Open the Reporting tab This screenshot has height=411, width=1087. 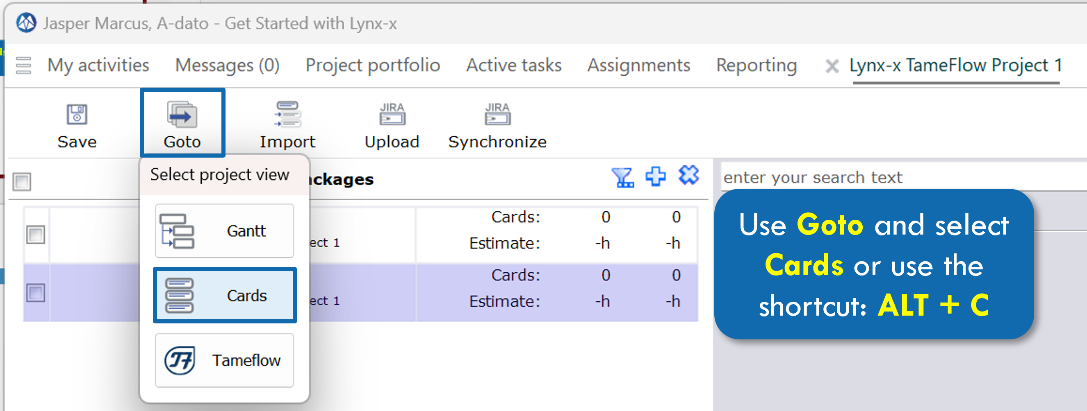(756, 65)
